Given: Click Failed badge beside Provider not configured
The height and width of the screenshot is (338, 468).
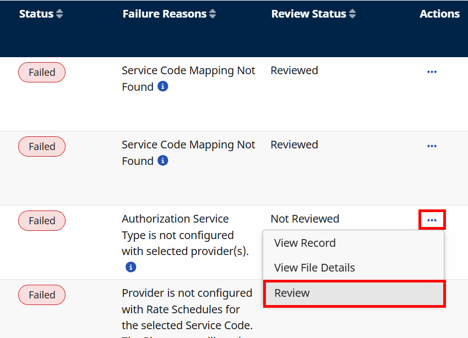Looking at the screenshot, I should (42, 295).
